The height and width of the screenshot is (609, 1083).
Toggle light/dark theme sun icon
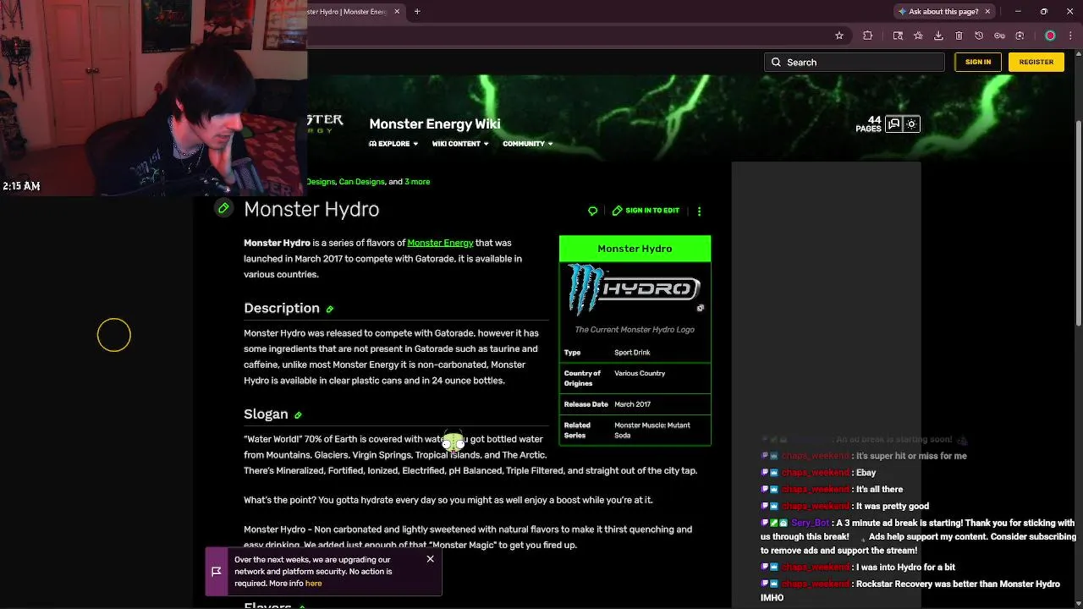[x=911, y=123]
